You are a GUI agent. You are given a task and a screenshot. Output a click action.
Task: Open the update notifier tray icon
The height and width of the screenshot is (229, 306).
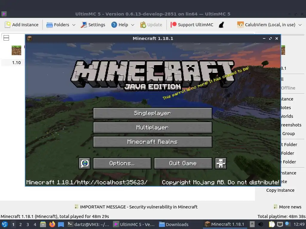[287, 224]
